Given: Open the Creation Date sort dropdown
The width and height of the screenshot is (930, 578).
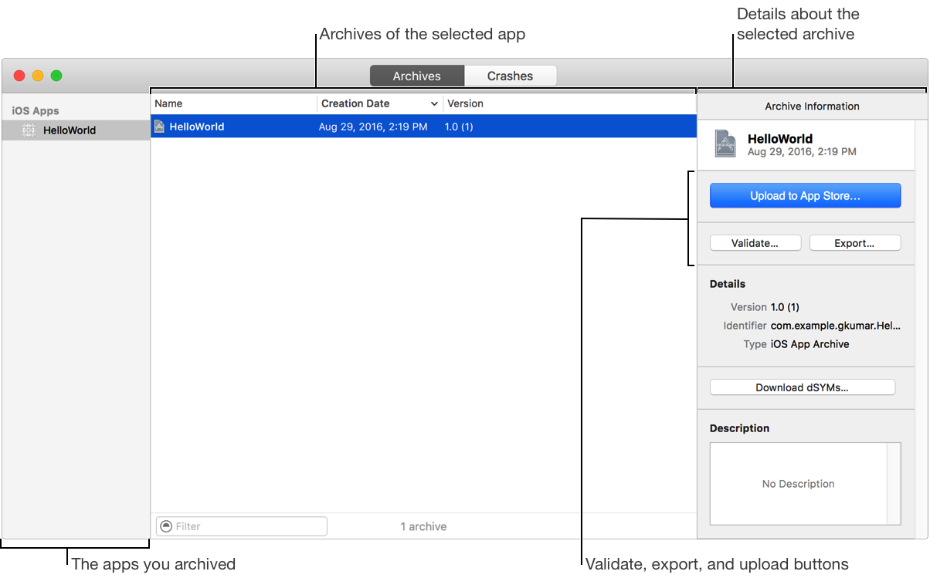Looking at the screenshot, I should tap(434, 103).
